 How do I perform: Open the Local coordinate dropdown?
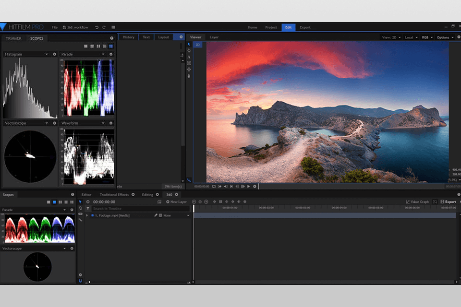click(411, 37)
